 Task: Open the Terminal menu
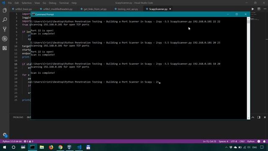(64, 3)
